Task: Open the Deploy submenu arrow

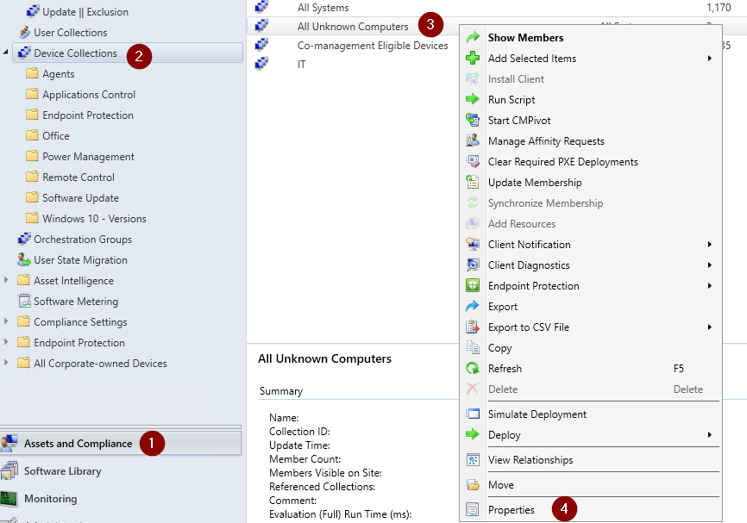Action: tap(710, 434)
